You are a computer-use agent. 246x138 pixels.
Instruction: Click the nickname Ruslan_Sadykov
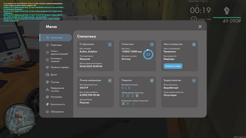tap(88, 52)
